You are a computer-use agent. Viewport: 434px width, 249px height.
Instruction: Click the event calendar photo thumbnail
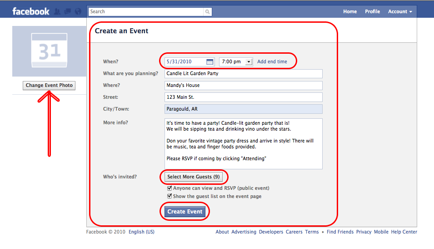(49, 51)
